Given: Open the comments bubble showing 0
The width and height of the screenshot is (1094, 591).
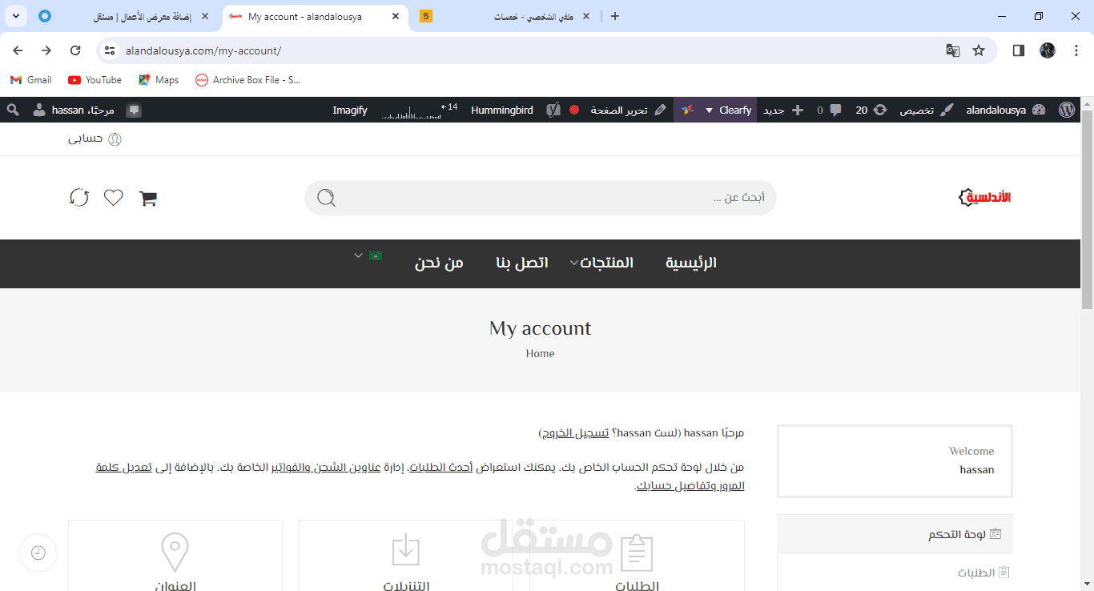Looking at the screenshot, I should [829, 110].
